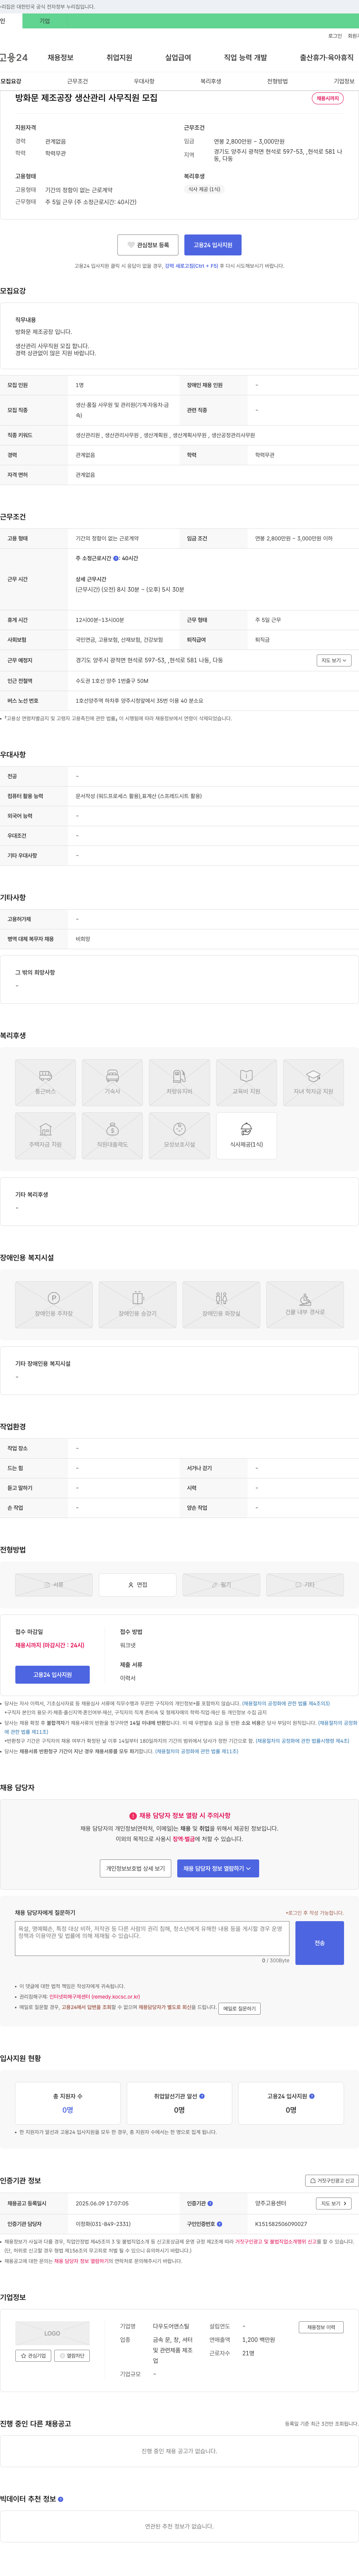Open the 실업급여 menu
The width and height of the screenshot is (359, 2576).
(x=178, y=58)
